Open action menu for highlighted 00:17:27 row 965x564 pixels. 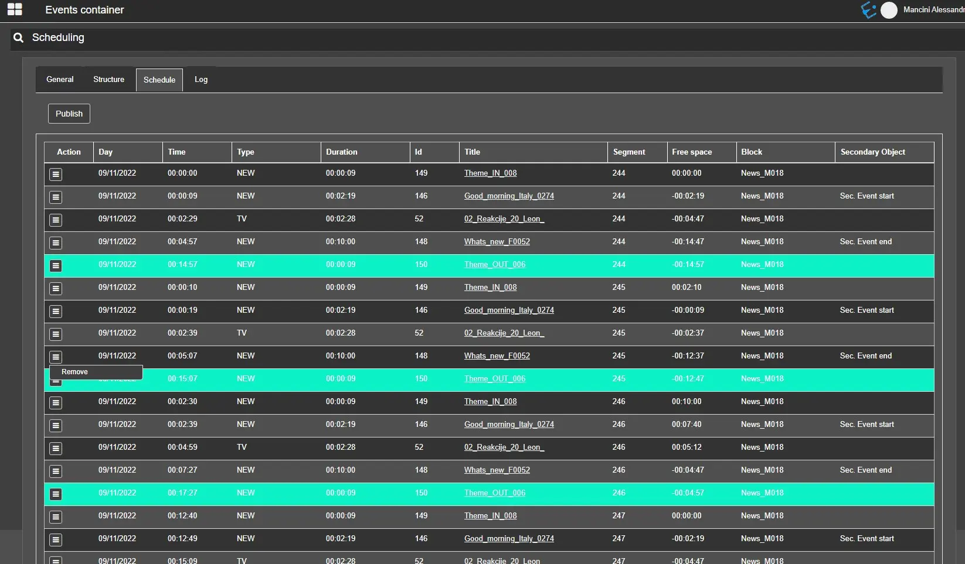pyautogui.click(x=56, y=494)
